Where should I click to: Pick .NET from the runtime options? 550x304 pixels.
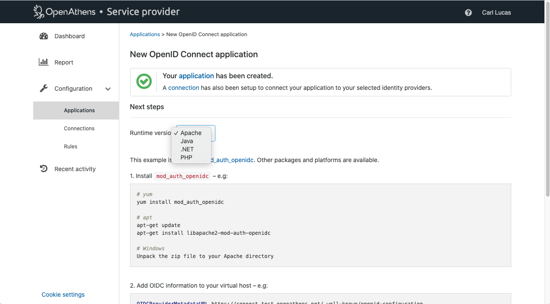(187, 149)
